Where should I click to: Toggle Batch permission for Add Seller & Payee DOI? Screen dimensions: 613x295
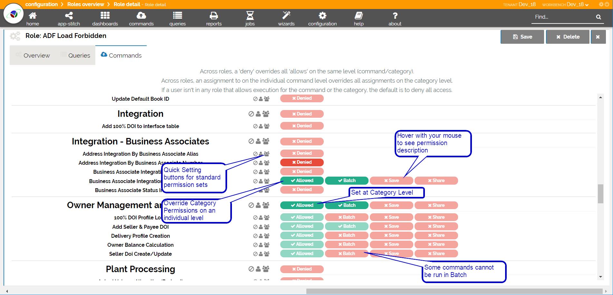[347, 226]
